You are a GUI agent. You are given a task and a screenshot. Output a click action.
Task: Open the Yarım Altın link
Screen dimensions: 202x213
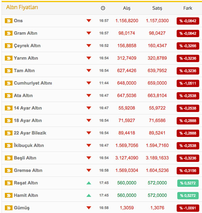pyautogui.click(x=26, y=58)
